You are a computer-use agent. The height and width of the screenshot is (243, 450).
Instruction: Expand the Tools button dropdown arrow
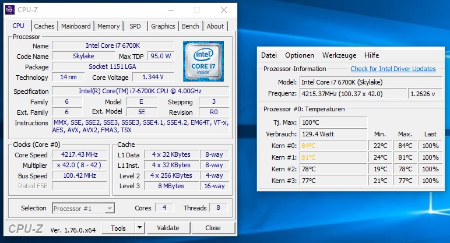click(x=139, y=228)
